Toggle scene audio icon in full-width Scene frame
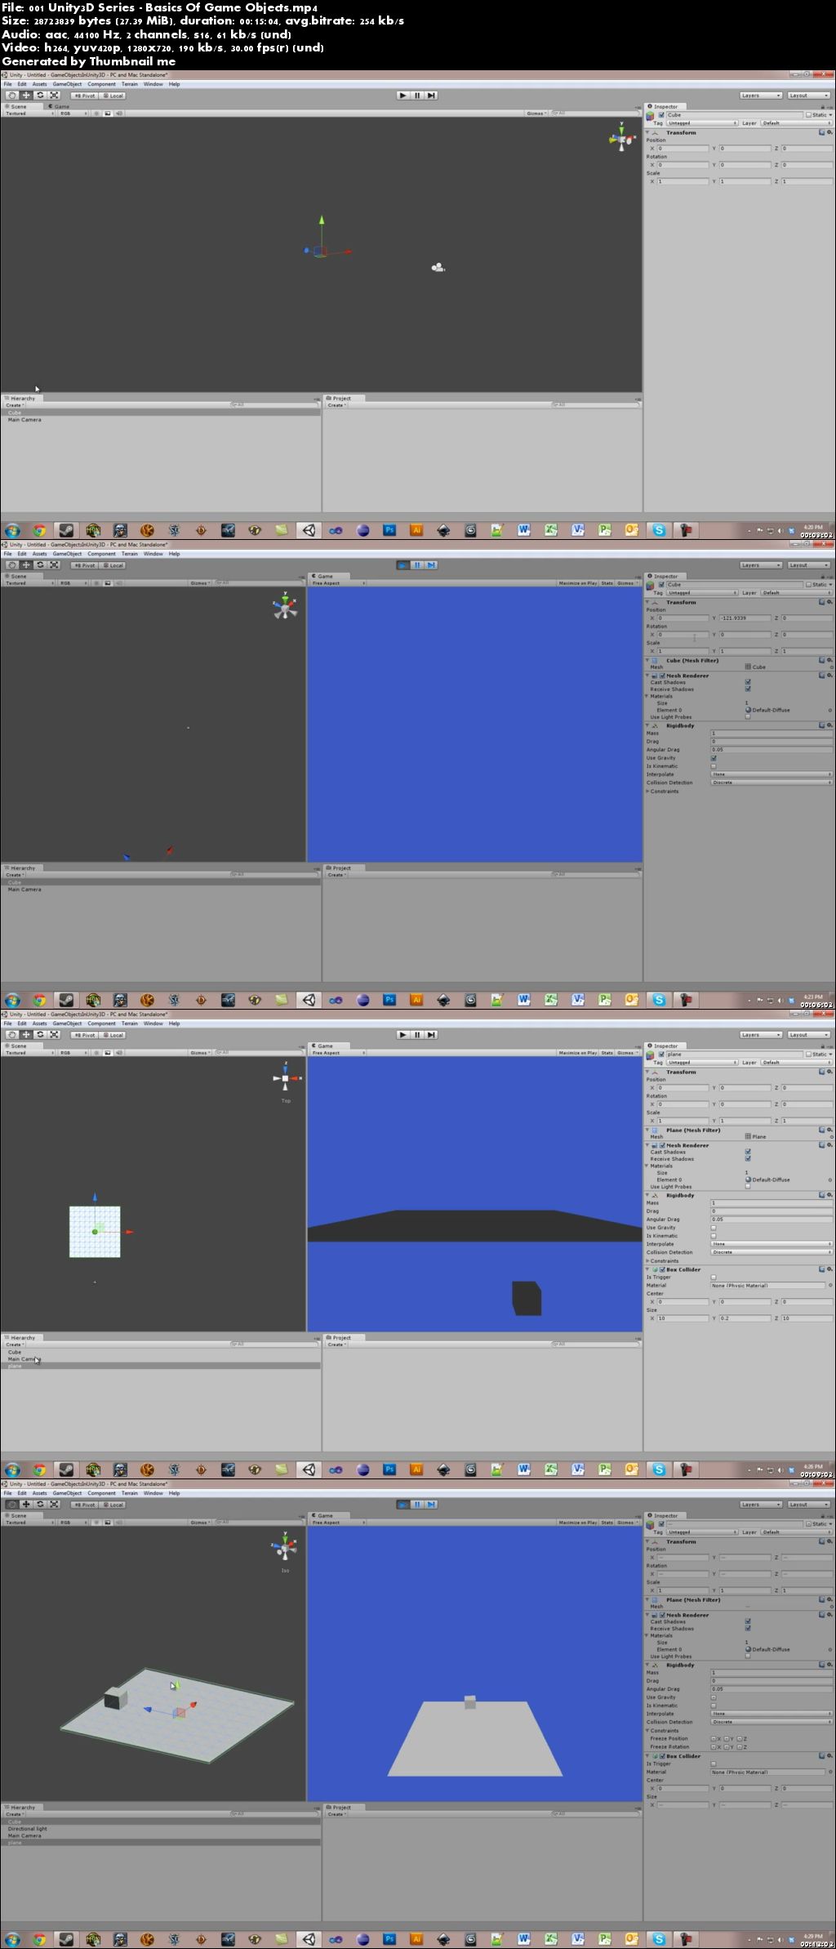The image size is (836, 1949). 118,114
